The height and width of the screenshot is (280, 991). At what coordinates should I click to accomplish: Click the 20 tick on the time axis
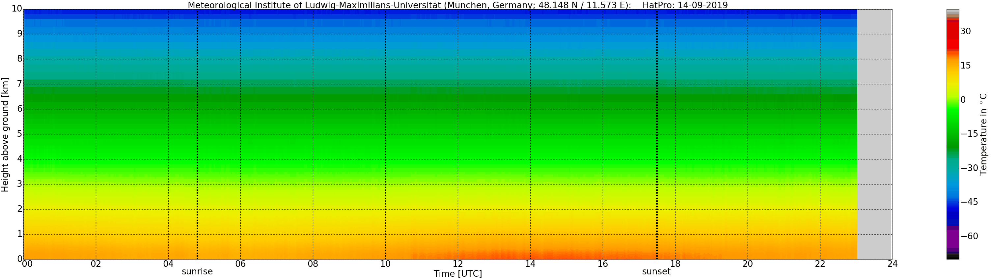pos(748,264)
